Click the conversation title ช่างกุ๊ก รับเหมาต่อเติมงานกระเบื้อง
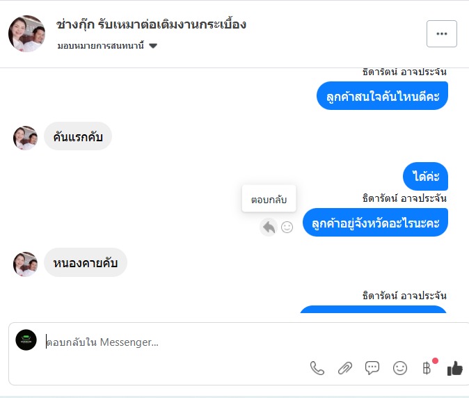 [x=151, y=24]
